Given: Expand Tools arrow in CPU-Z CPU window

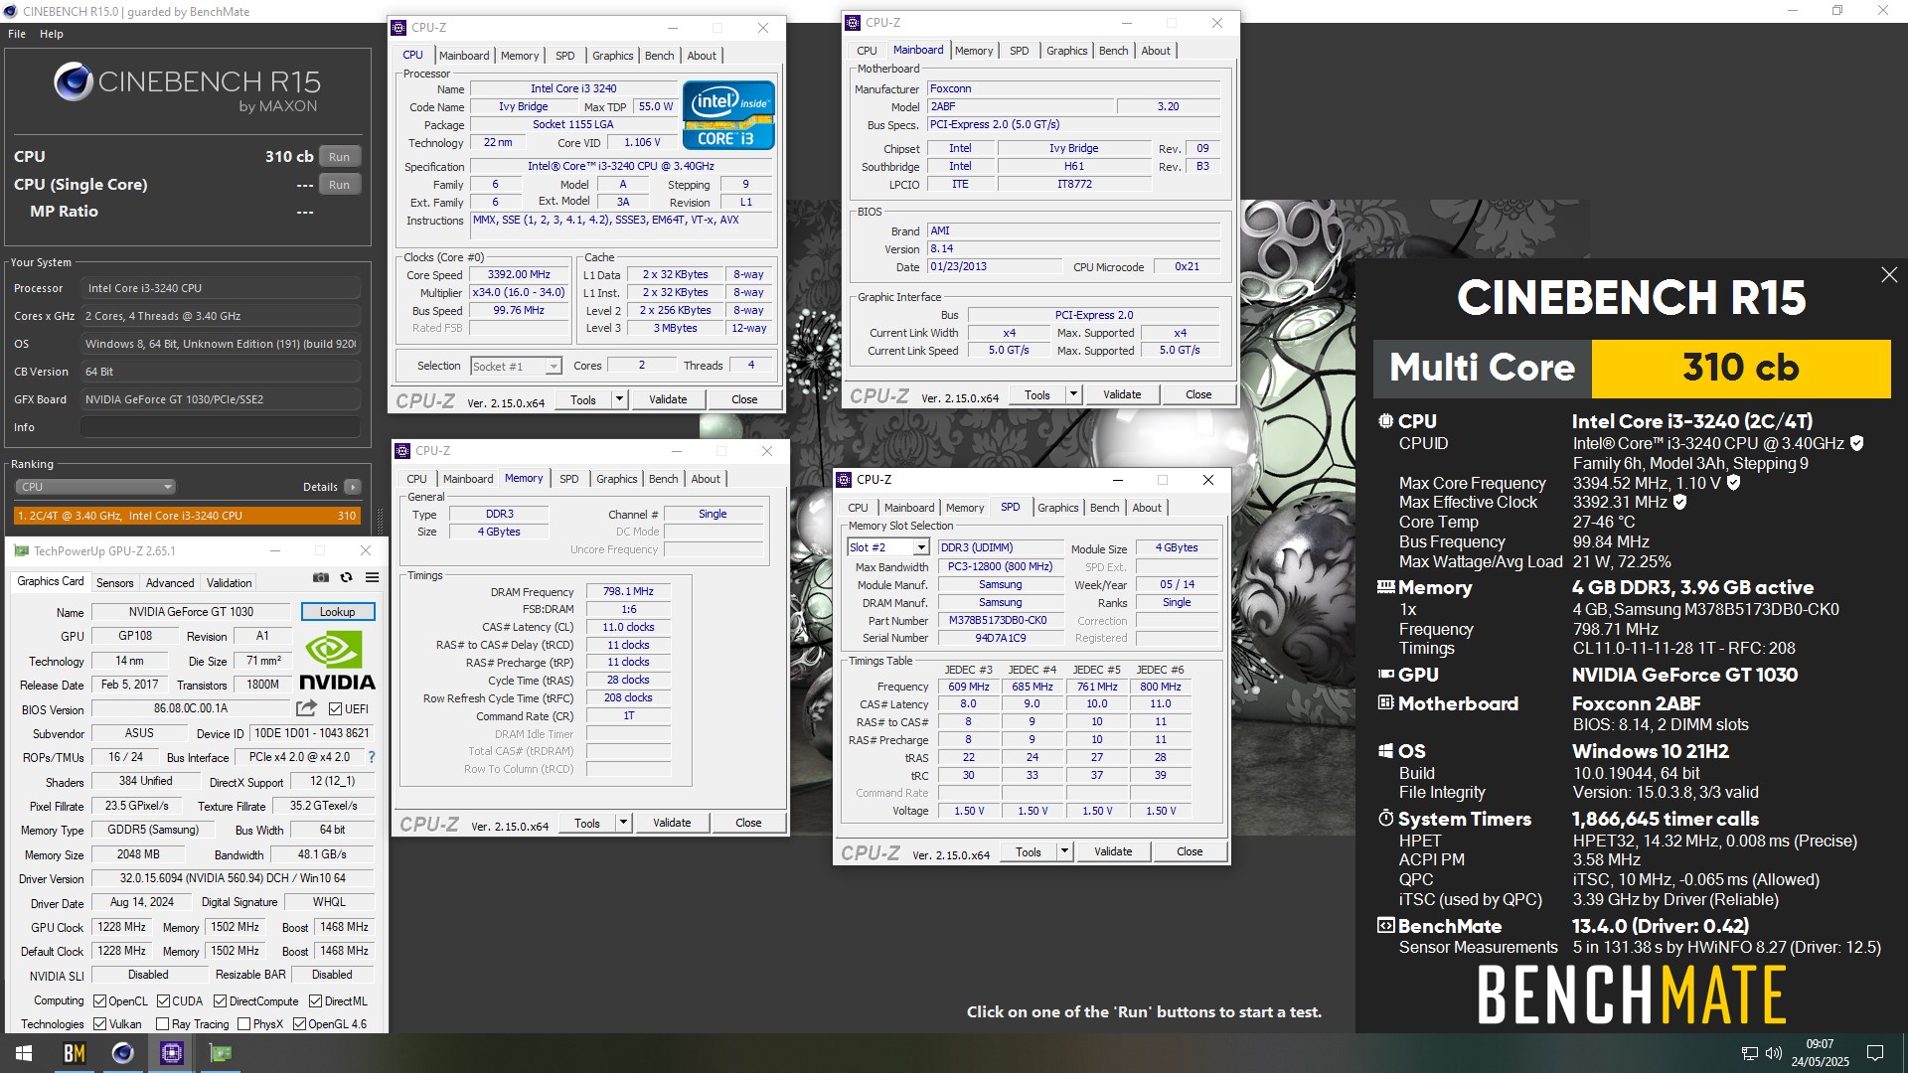Looking at the screenshot, I should 619,399.
